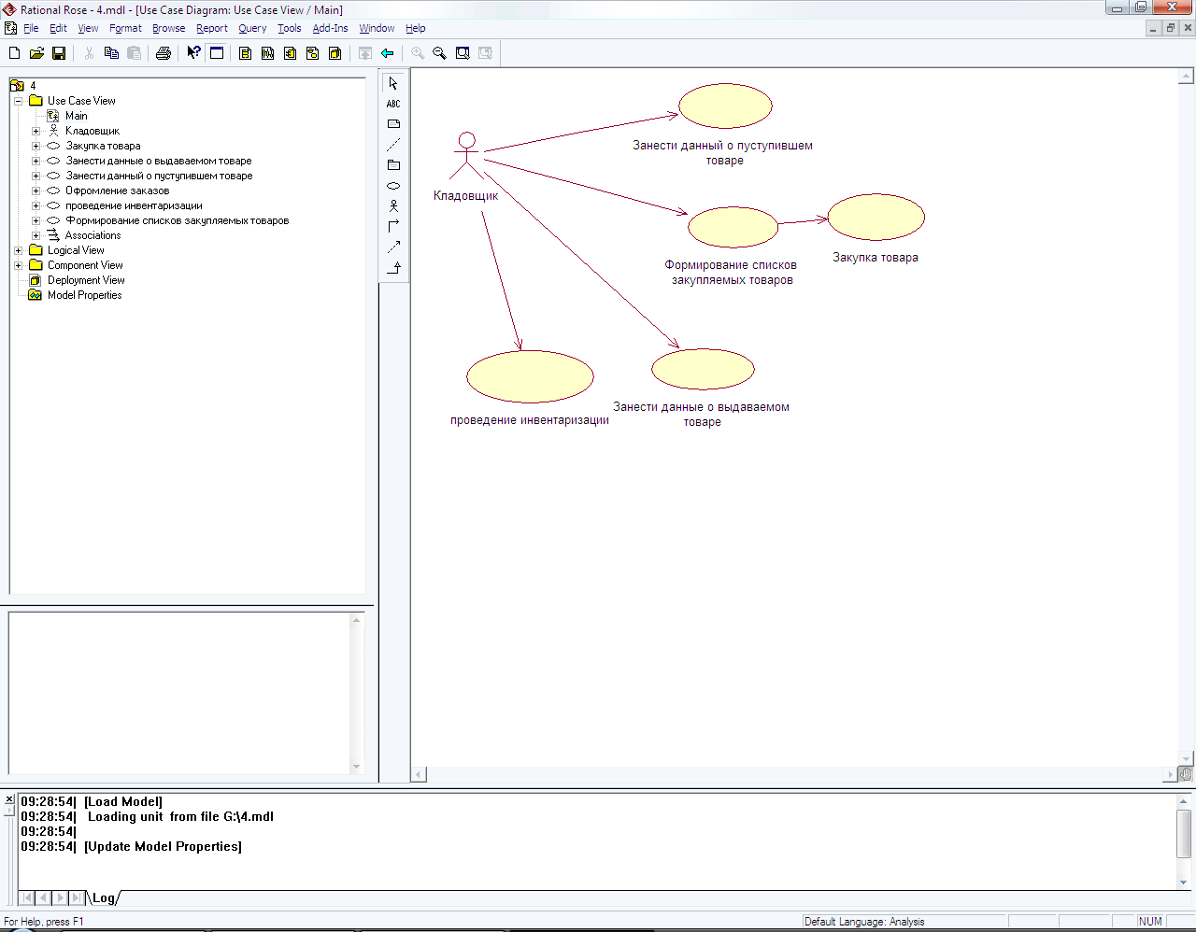Open a model file via Open icon
The height and width of the screenshot is (932, 1196).
tap(36, 53)
